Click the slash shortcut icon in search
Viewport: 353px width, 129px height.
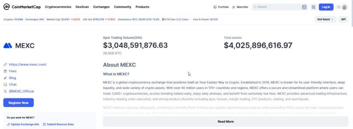[x=304, y=7]
